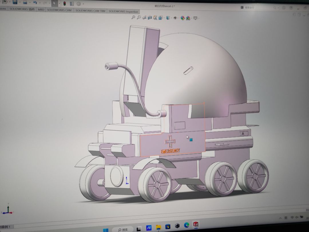Switch to the MBD tab

(41, 9)
